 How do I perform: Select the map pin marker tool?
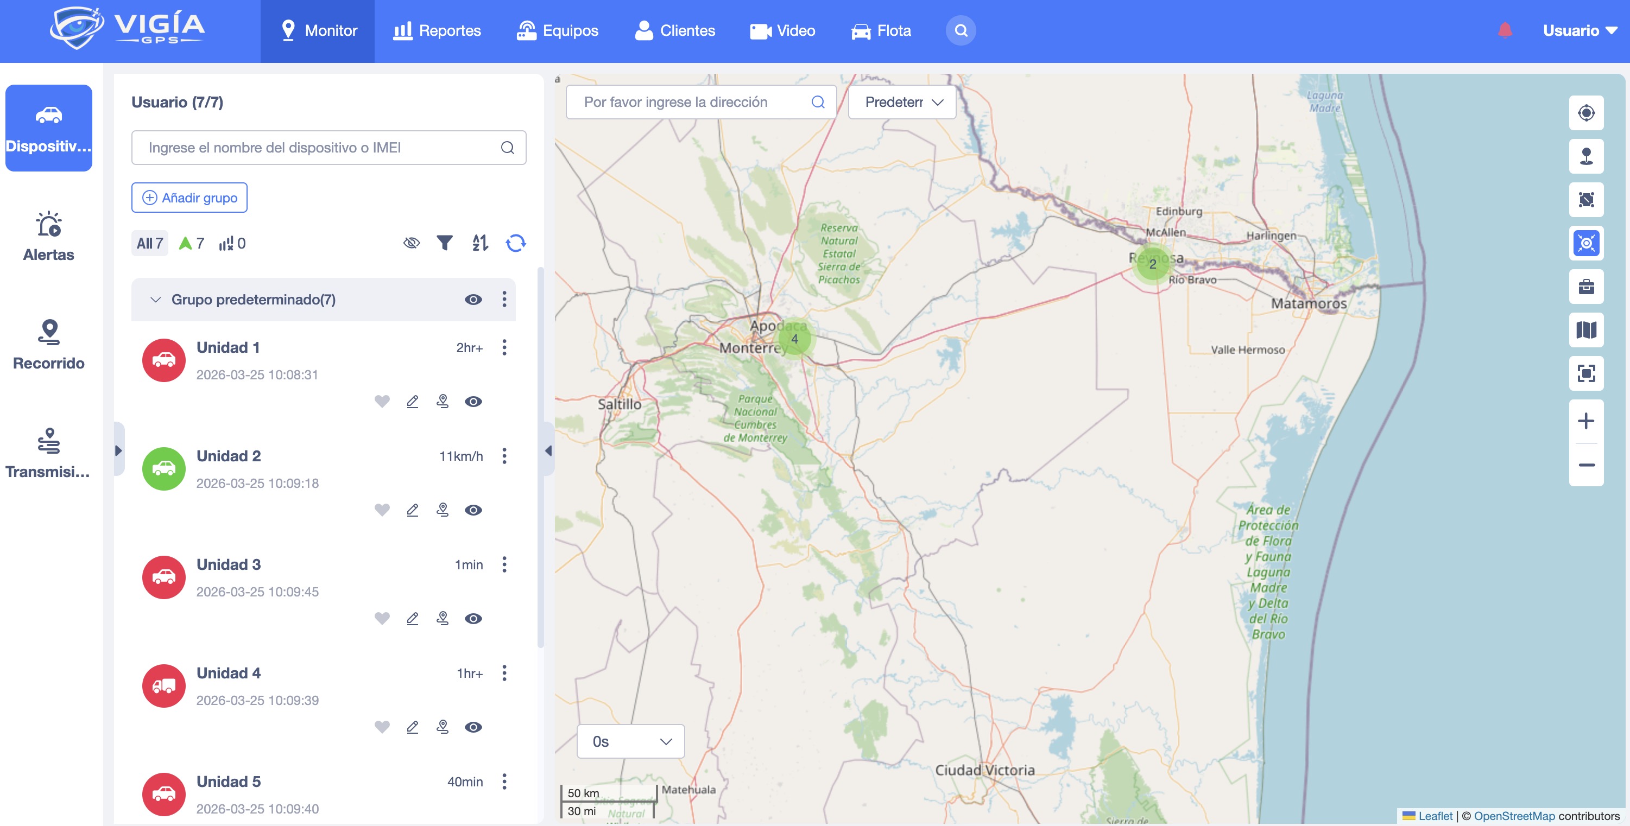click(1585, 156)
